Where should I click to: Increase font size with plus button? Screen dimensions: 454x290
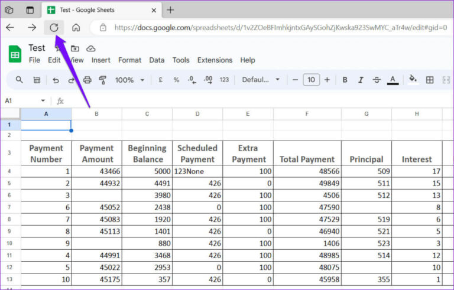pos(327,80)
